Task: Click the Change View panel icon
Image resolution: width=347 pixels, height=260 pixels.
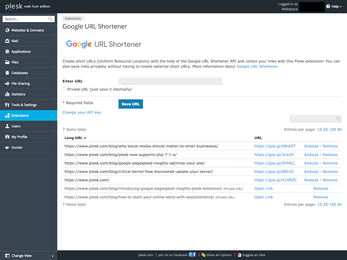Action: 7,256
